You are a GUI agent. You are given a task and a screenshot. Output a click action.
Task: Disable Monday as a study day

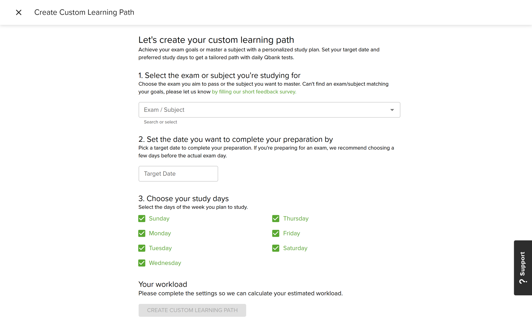[142, 233]
